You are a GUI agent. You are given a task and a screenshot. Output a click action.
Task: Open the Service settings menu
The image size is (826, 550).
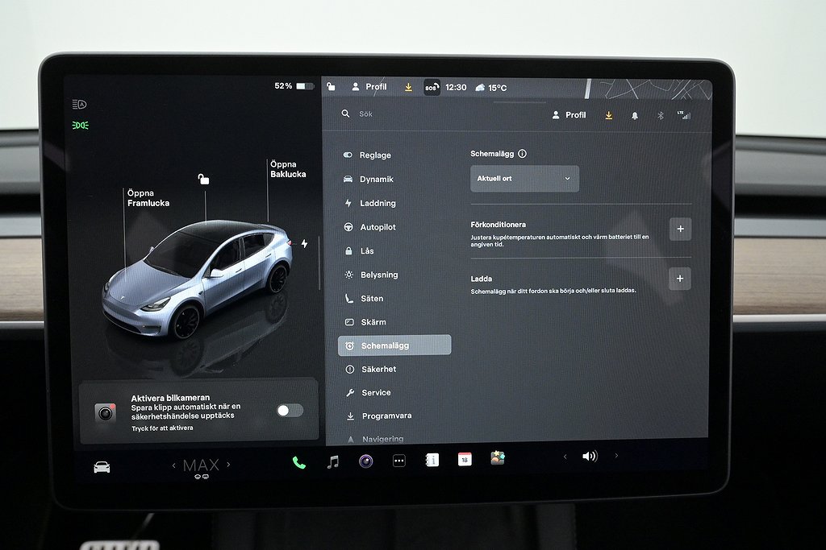point(369,393)
